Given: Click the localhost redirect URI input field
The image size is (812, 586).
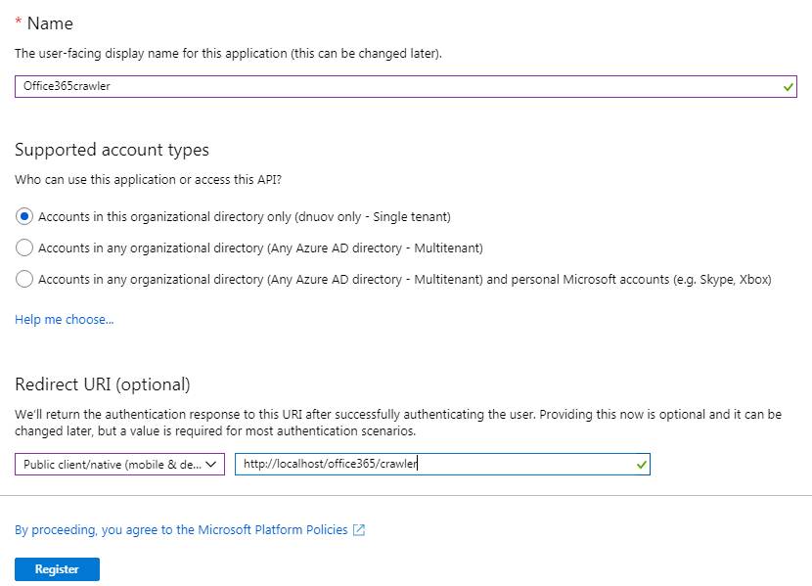Looking at the screenshot, I should click(442, 464).
